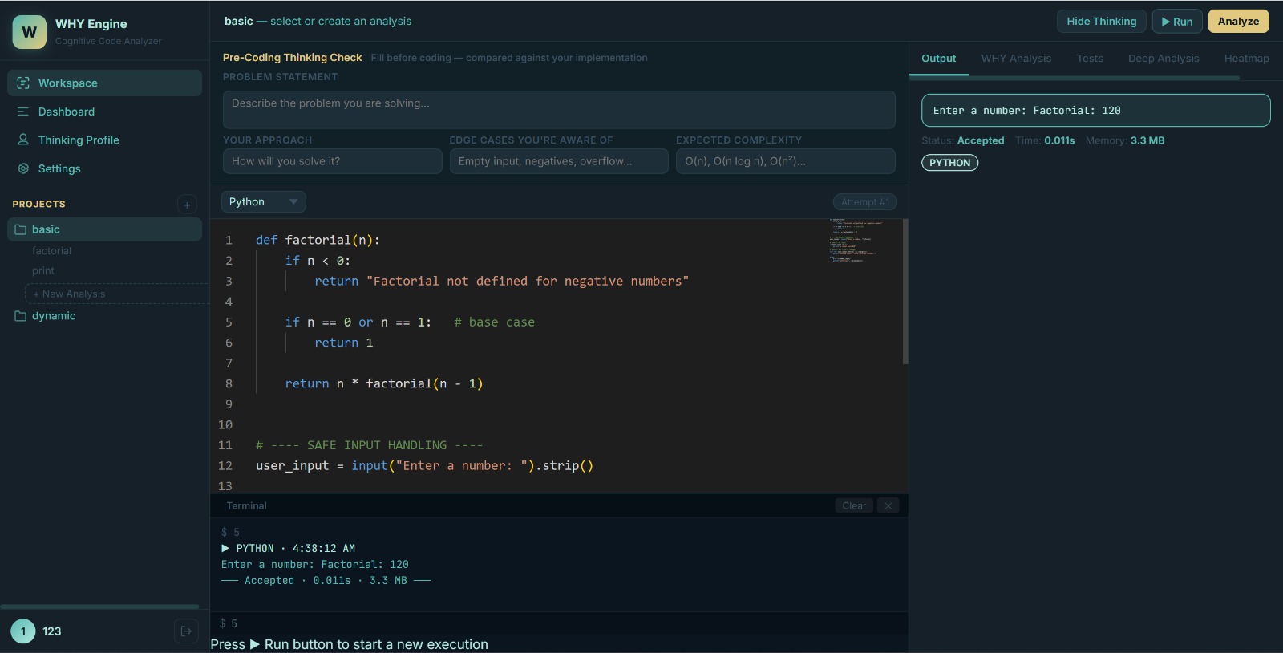This screenshot has width=1283, height=653.
Task: Open the Python language dropdown
Action: [263, 202]
